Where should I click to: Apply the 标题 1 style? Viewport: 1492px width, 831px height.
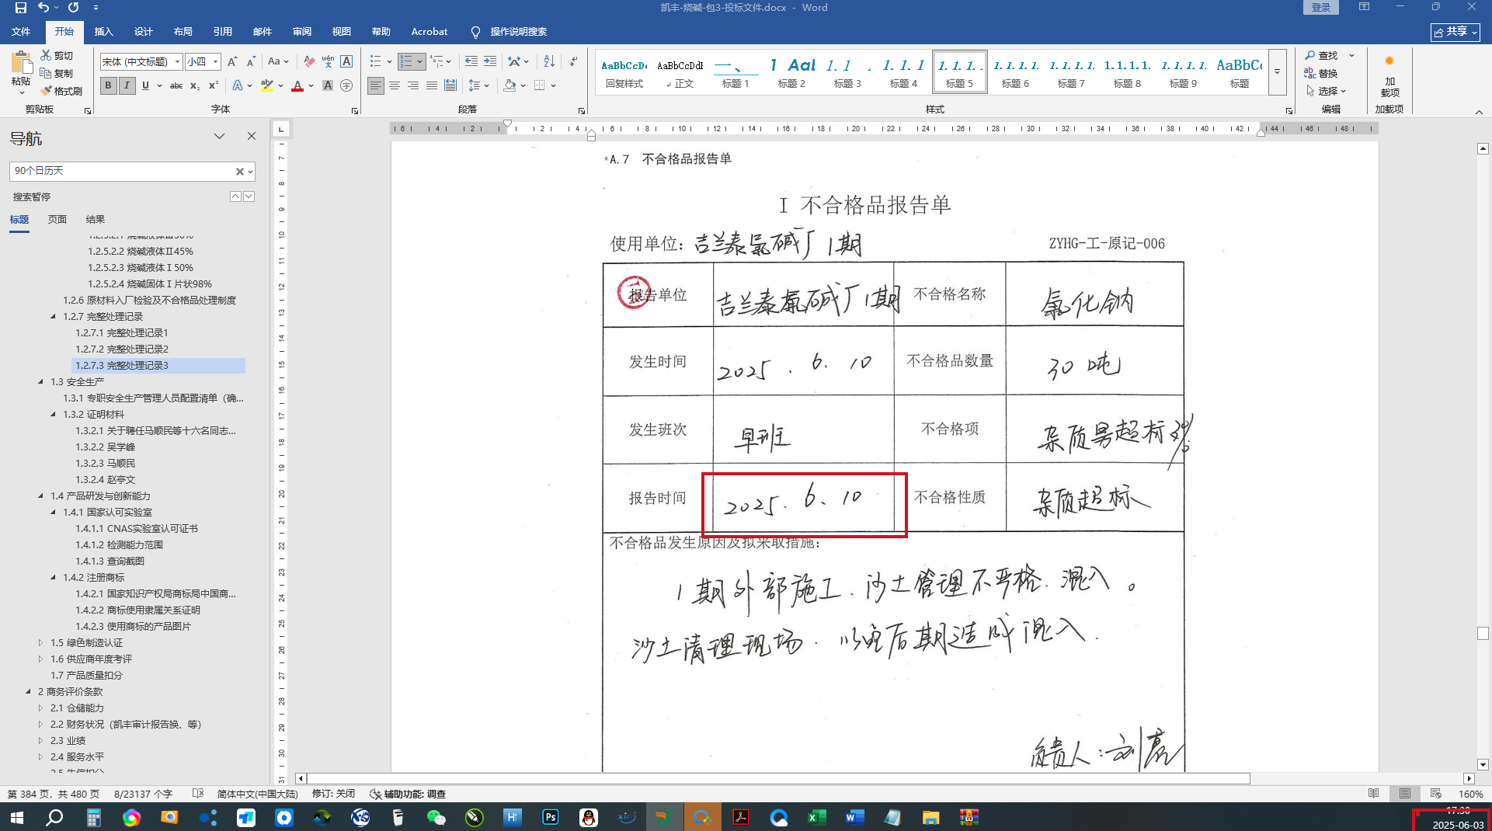tap(736, 72)
